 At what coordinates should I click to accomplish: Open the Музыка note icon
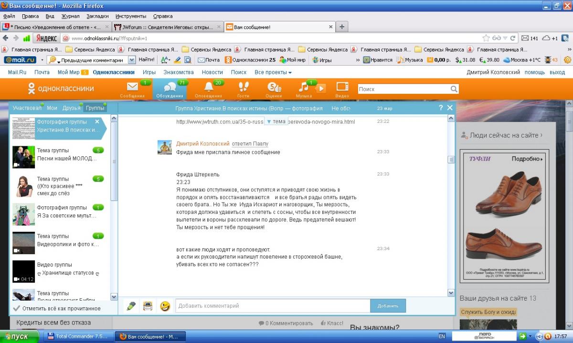tap(304, 88)
